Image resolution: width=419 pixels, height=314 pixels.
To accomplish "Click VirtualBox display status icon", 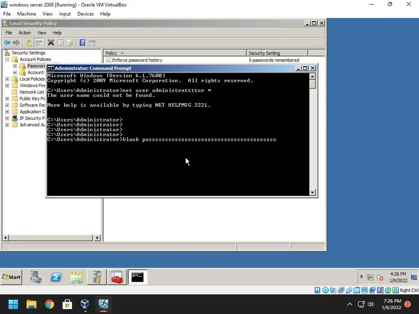I will (x=364, y=290).
